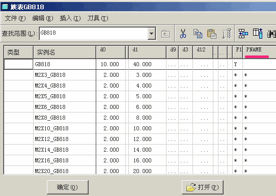Open the 插入(I) menu
Viewport: 276px width, 196px height.
70,18
